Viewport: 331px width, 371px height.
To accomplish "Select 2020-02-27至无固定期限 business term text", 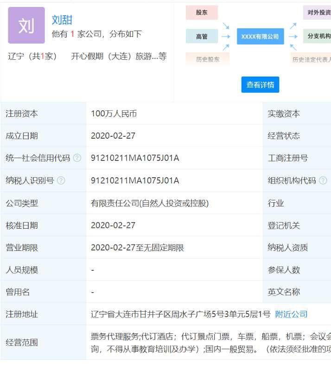I will point(137,248).
